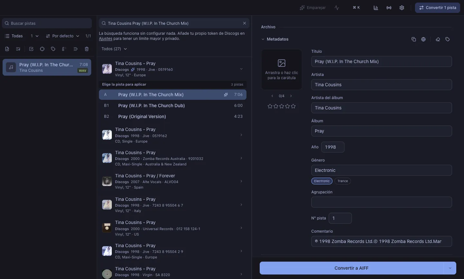The width and height of the screenshot is (464, 279).
Task: Click the Emparejar button
Action: coord(313,8)
